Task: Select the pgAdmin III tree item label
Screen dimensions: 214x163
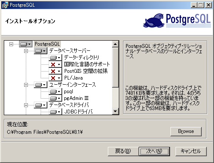Action: click(x=76, y=98)
